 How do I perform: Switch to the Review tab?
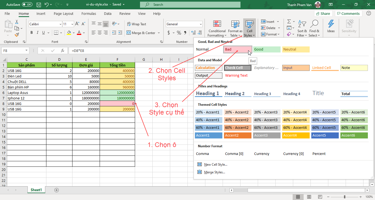point(125,13)
